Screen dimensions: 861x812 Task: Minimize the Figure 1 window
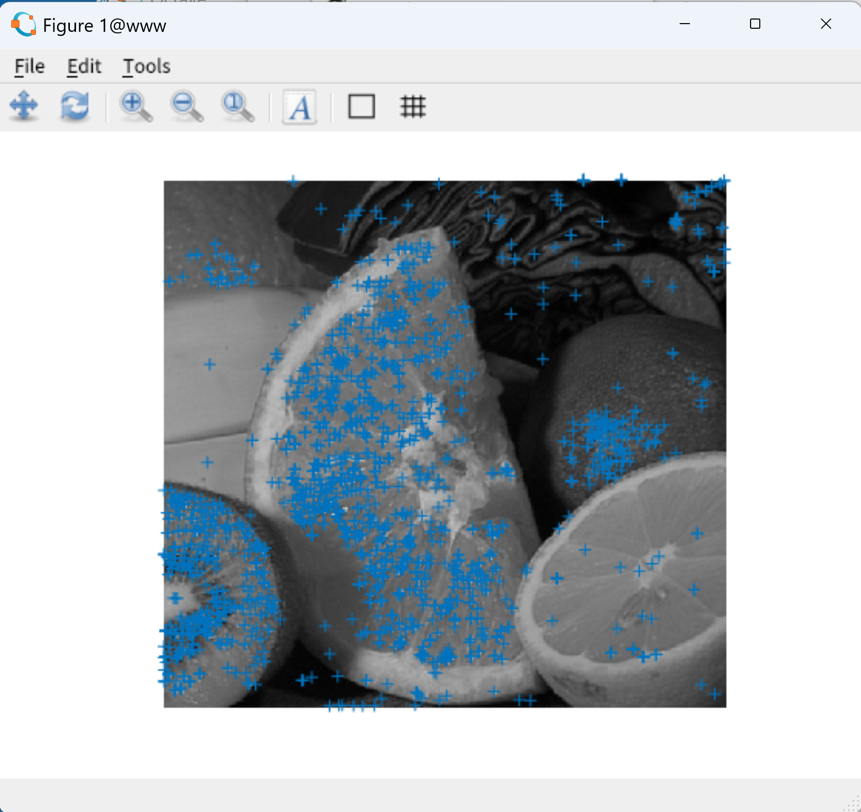click(x=684, y=24)
